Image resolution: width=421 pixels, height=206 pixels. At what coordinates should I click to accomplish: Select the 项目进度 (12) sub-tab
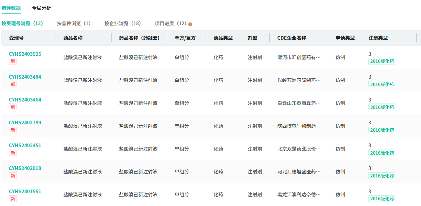click(171, 24)
